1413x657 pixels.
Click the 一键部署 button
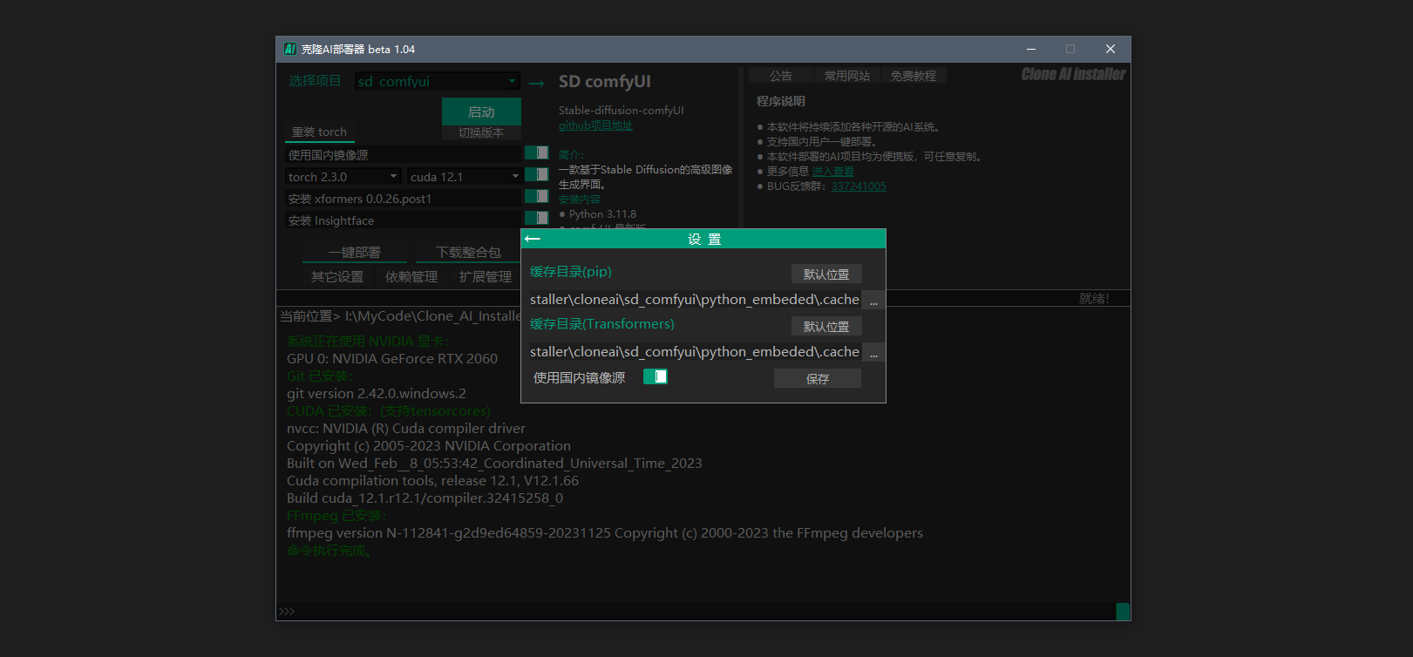tap(355, 253)
